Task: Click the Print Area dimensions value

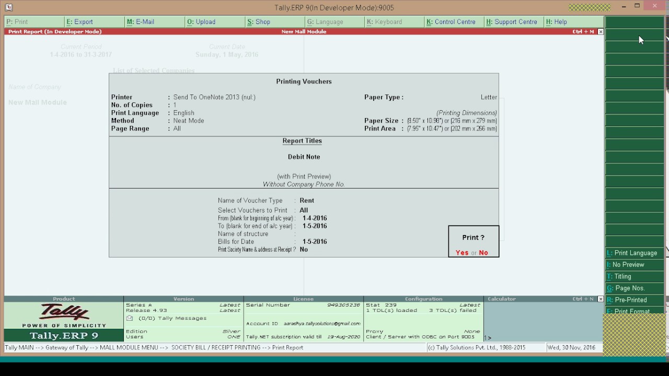Action: [452, 128]
